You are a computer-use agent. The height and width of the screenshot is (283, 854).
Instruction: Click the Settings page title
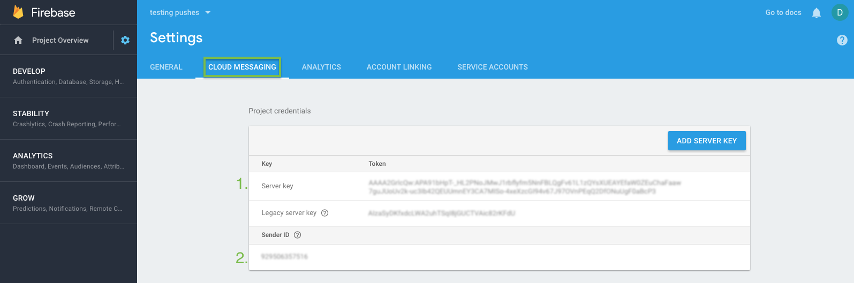click(x=176, y=37)
